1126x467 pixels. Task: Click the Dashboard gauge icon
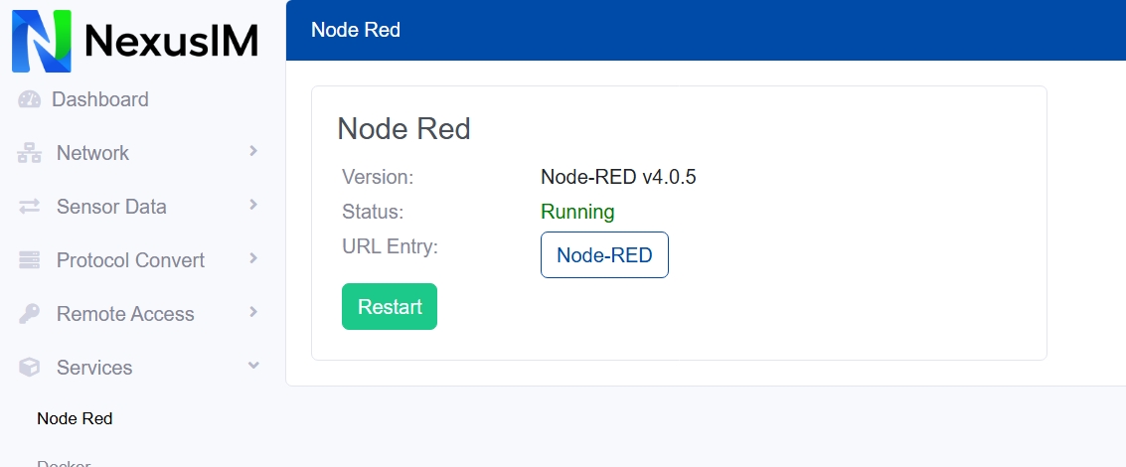(x=30, y=99)
